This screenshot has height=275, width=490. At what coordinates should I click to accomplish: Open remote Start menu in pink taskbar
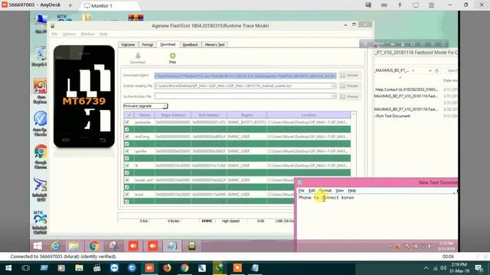point(38,246)
